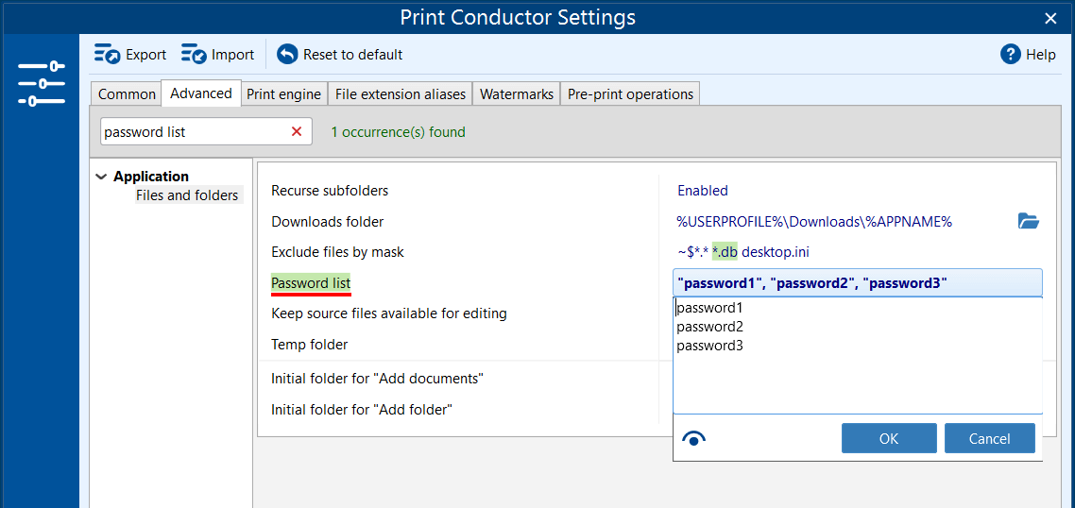Open Help via question mark icon
The width and height of the screenshot is (1075, 508).
point(1011,55)
